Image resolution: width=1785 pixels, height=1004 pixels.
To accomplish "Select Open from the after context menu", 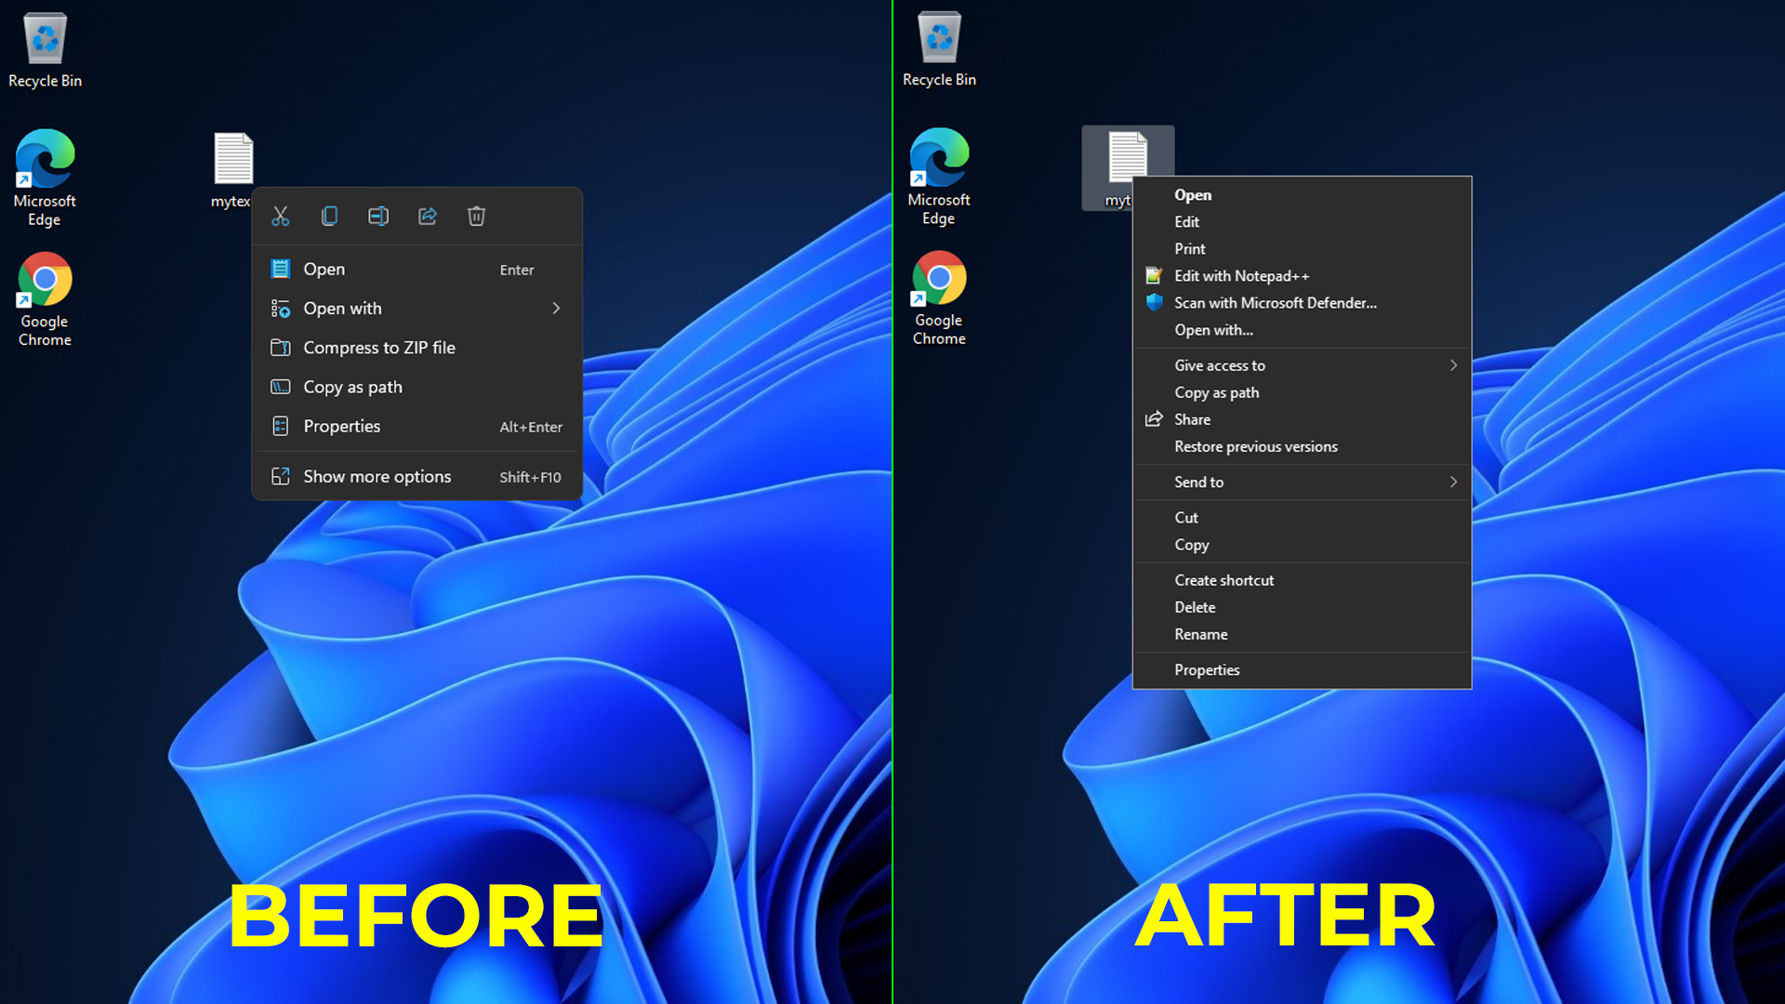I will pos(1192,193).
